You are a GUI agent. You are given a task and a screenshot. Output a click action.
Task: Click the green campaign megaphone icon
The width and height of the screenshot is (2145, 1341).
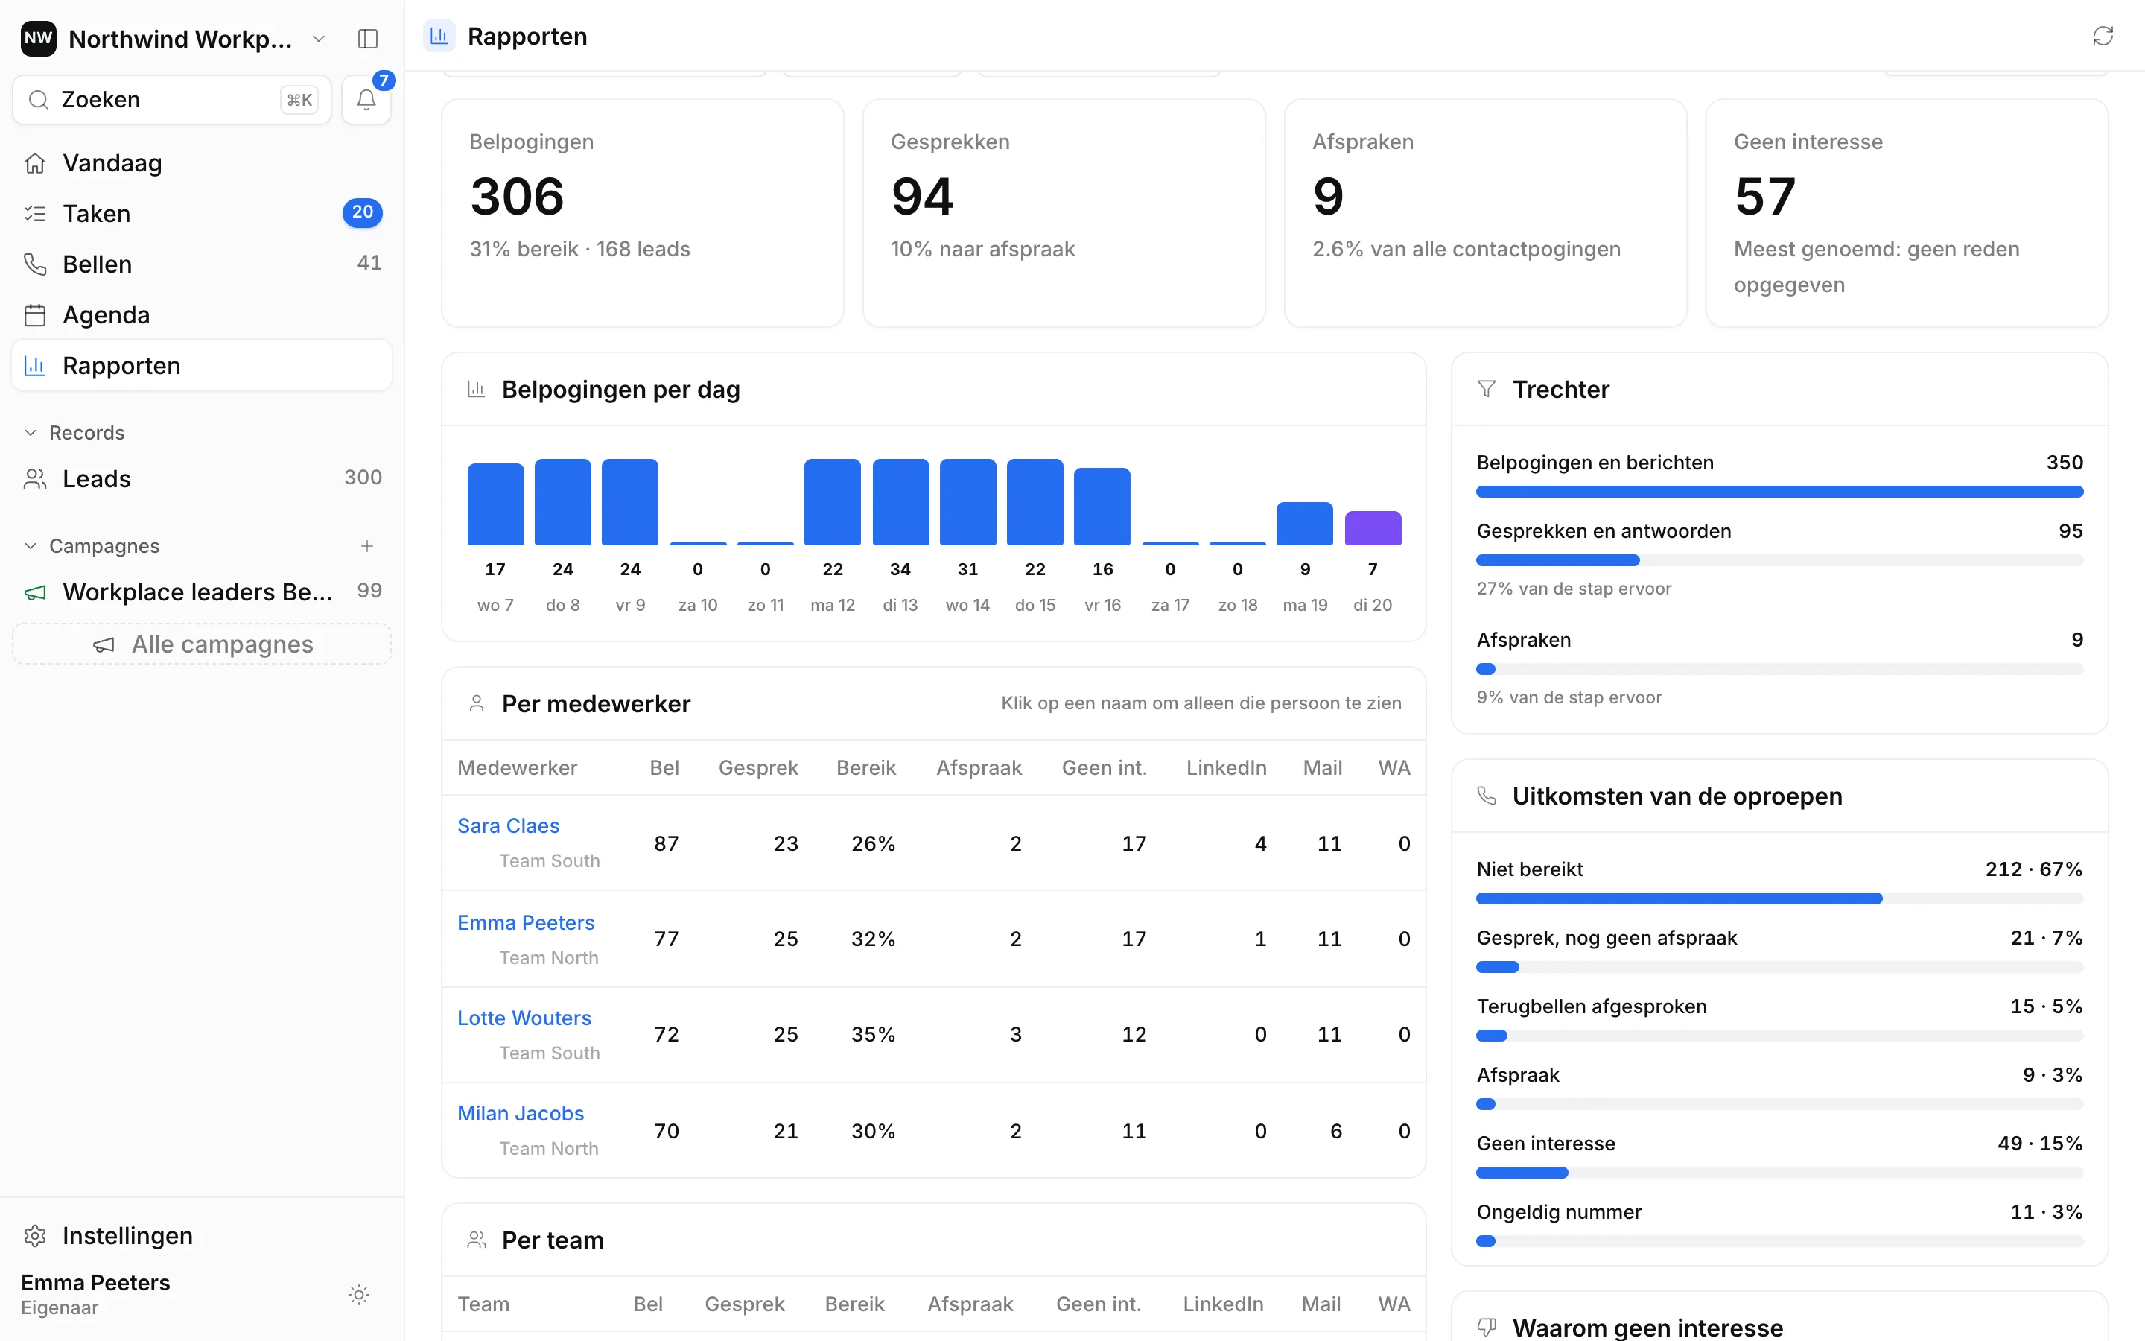(x=34, y=592)
